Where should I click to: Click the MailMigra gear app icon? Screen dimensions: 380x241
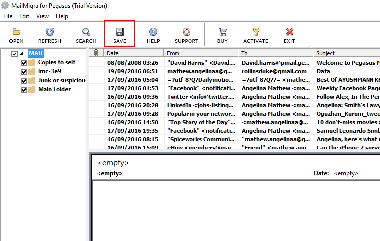(x=5, y=5)
